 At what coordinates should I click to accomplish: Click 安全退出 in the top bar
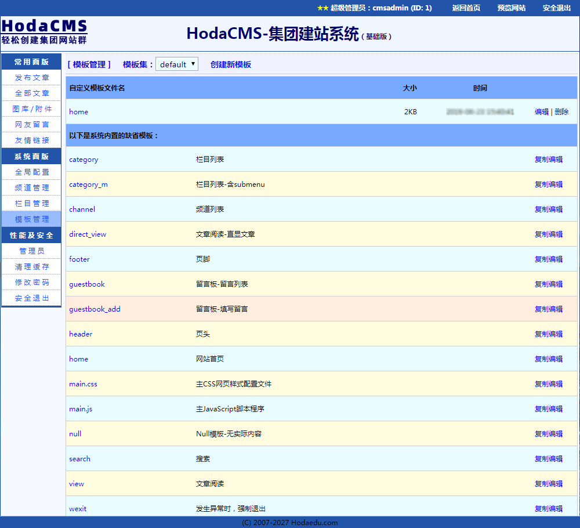tap(557, 8)
